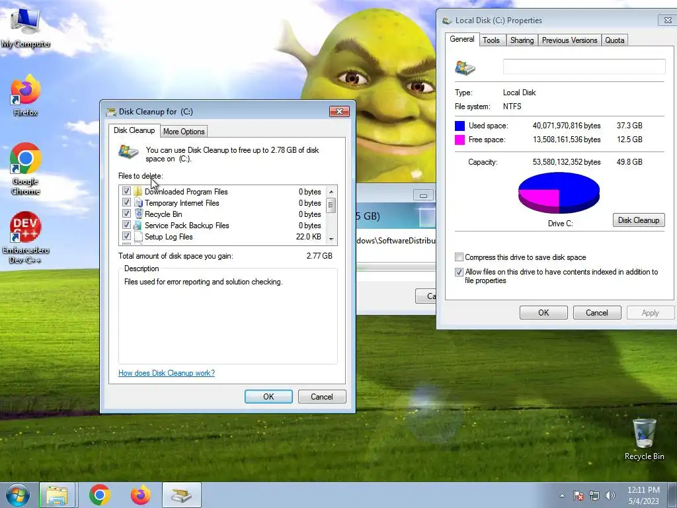
Task: Click the 22.0 KB size value
Action: (x=309, y=237)
